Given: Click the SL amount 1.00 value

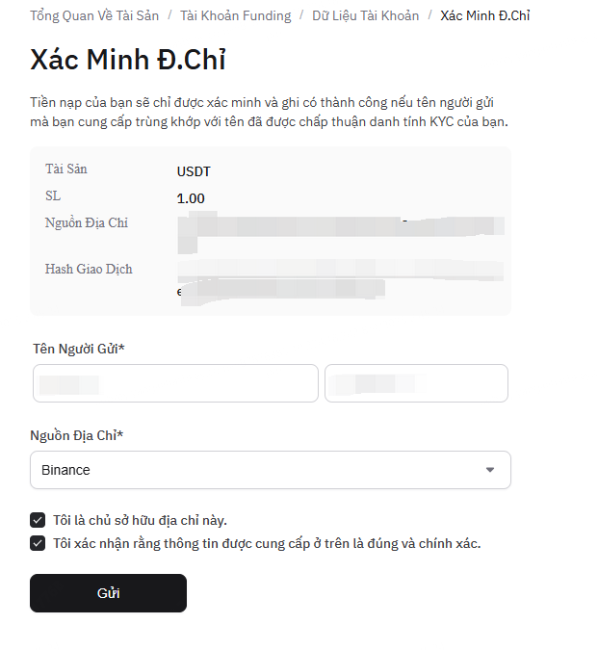Looking at the screenshot, I should tap(191, 198).
